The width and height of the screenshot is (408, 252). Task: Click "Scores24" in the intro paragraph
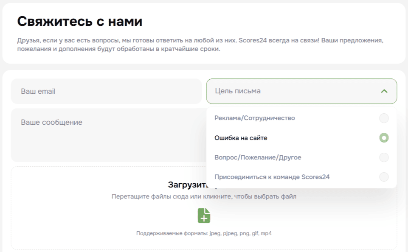coord(253,41)
